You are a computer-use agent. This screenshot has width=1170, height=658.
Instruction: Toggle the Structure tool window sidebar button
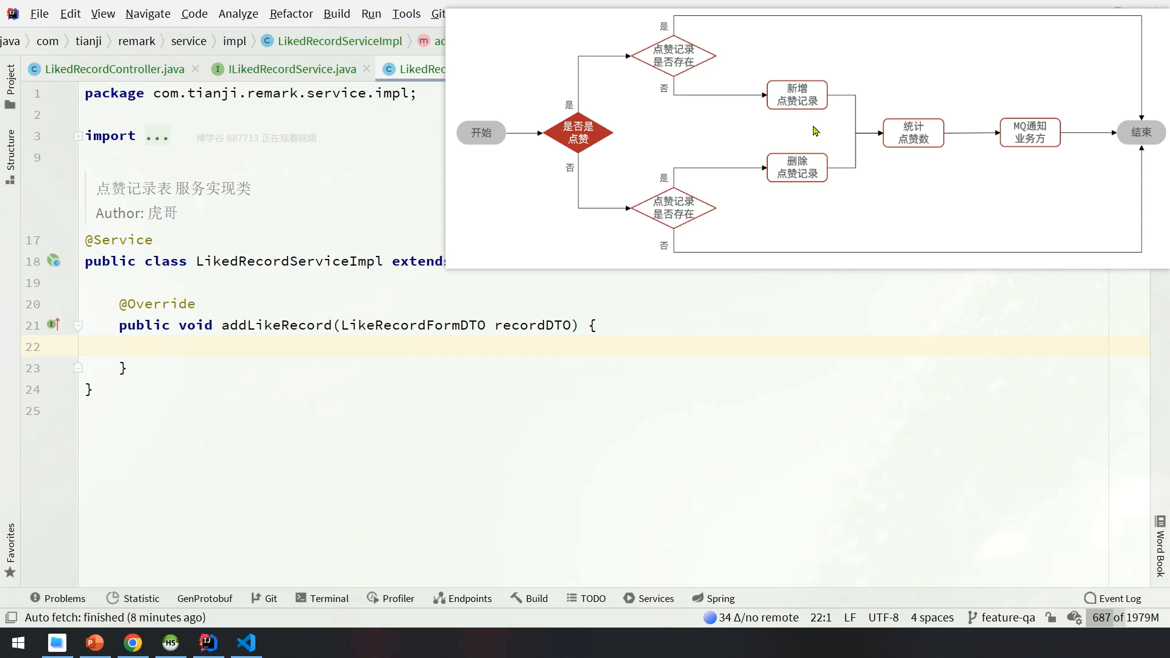point(10,156)
